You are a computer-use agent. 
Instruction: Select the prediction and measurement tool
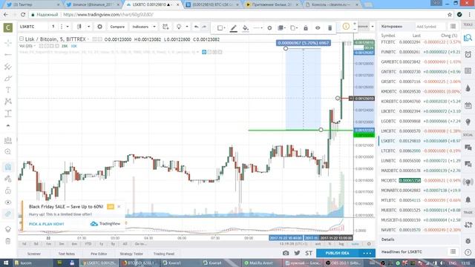coord(8,113)
